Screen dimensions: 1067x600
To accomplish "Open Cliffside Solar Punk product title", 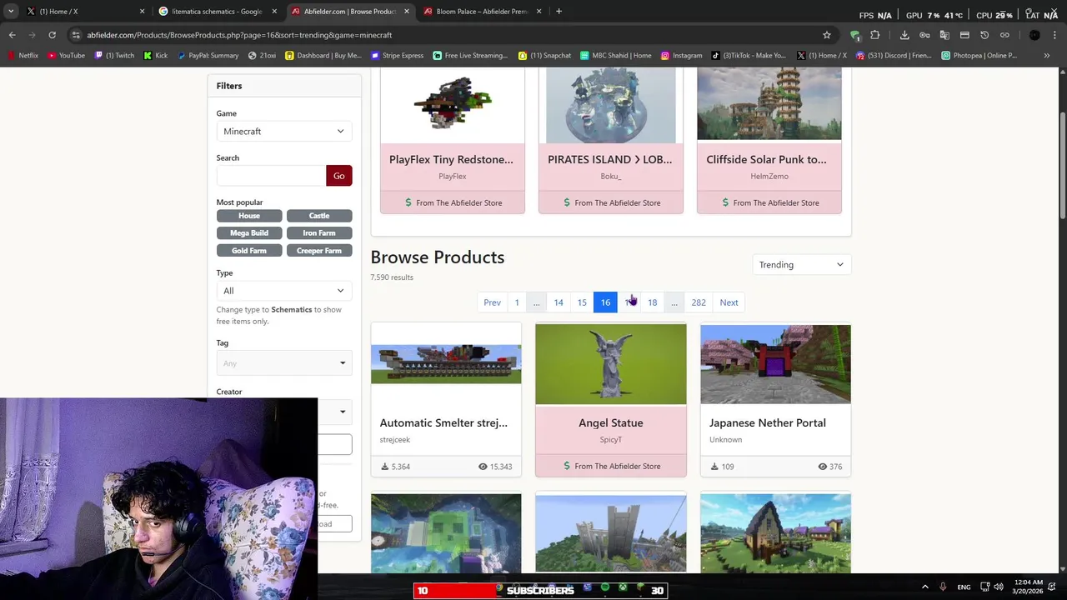I will [766, 159].
